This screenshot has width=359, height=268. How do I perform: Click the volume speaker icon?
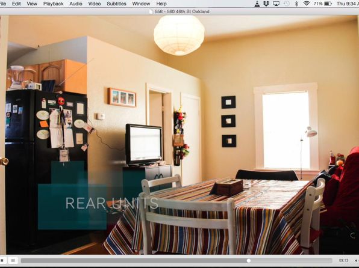pyautogui.click(x=356, y=261)
